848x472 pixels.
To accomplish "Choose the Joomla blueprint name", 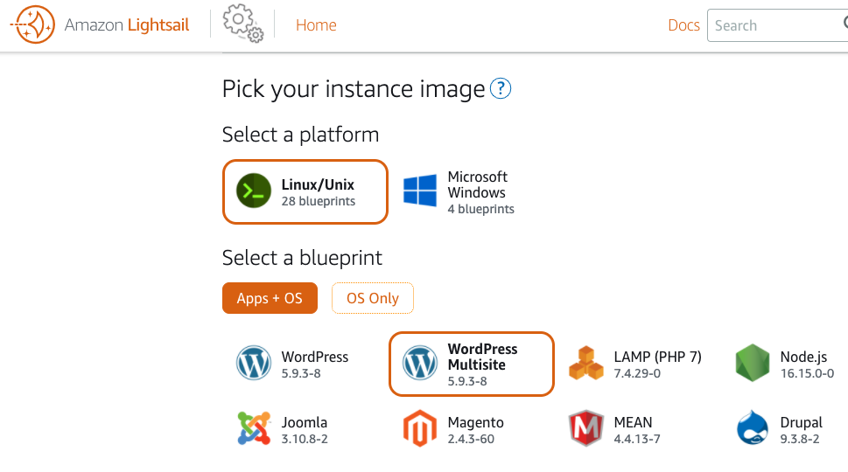I will pos(304,422).
